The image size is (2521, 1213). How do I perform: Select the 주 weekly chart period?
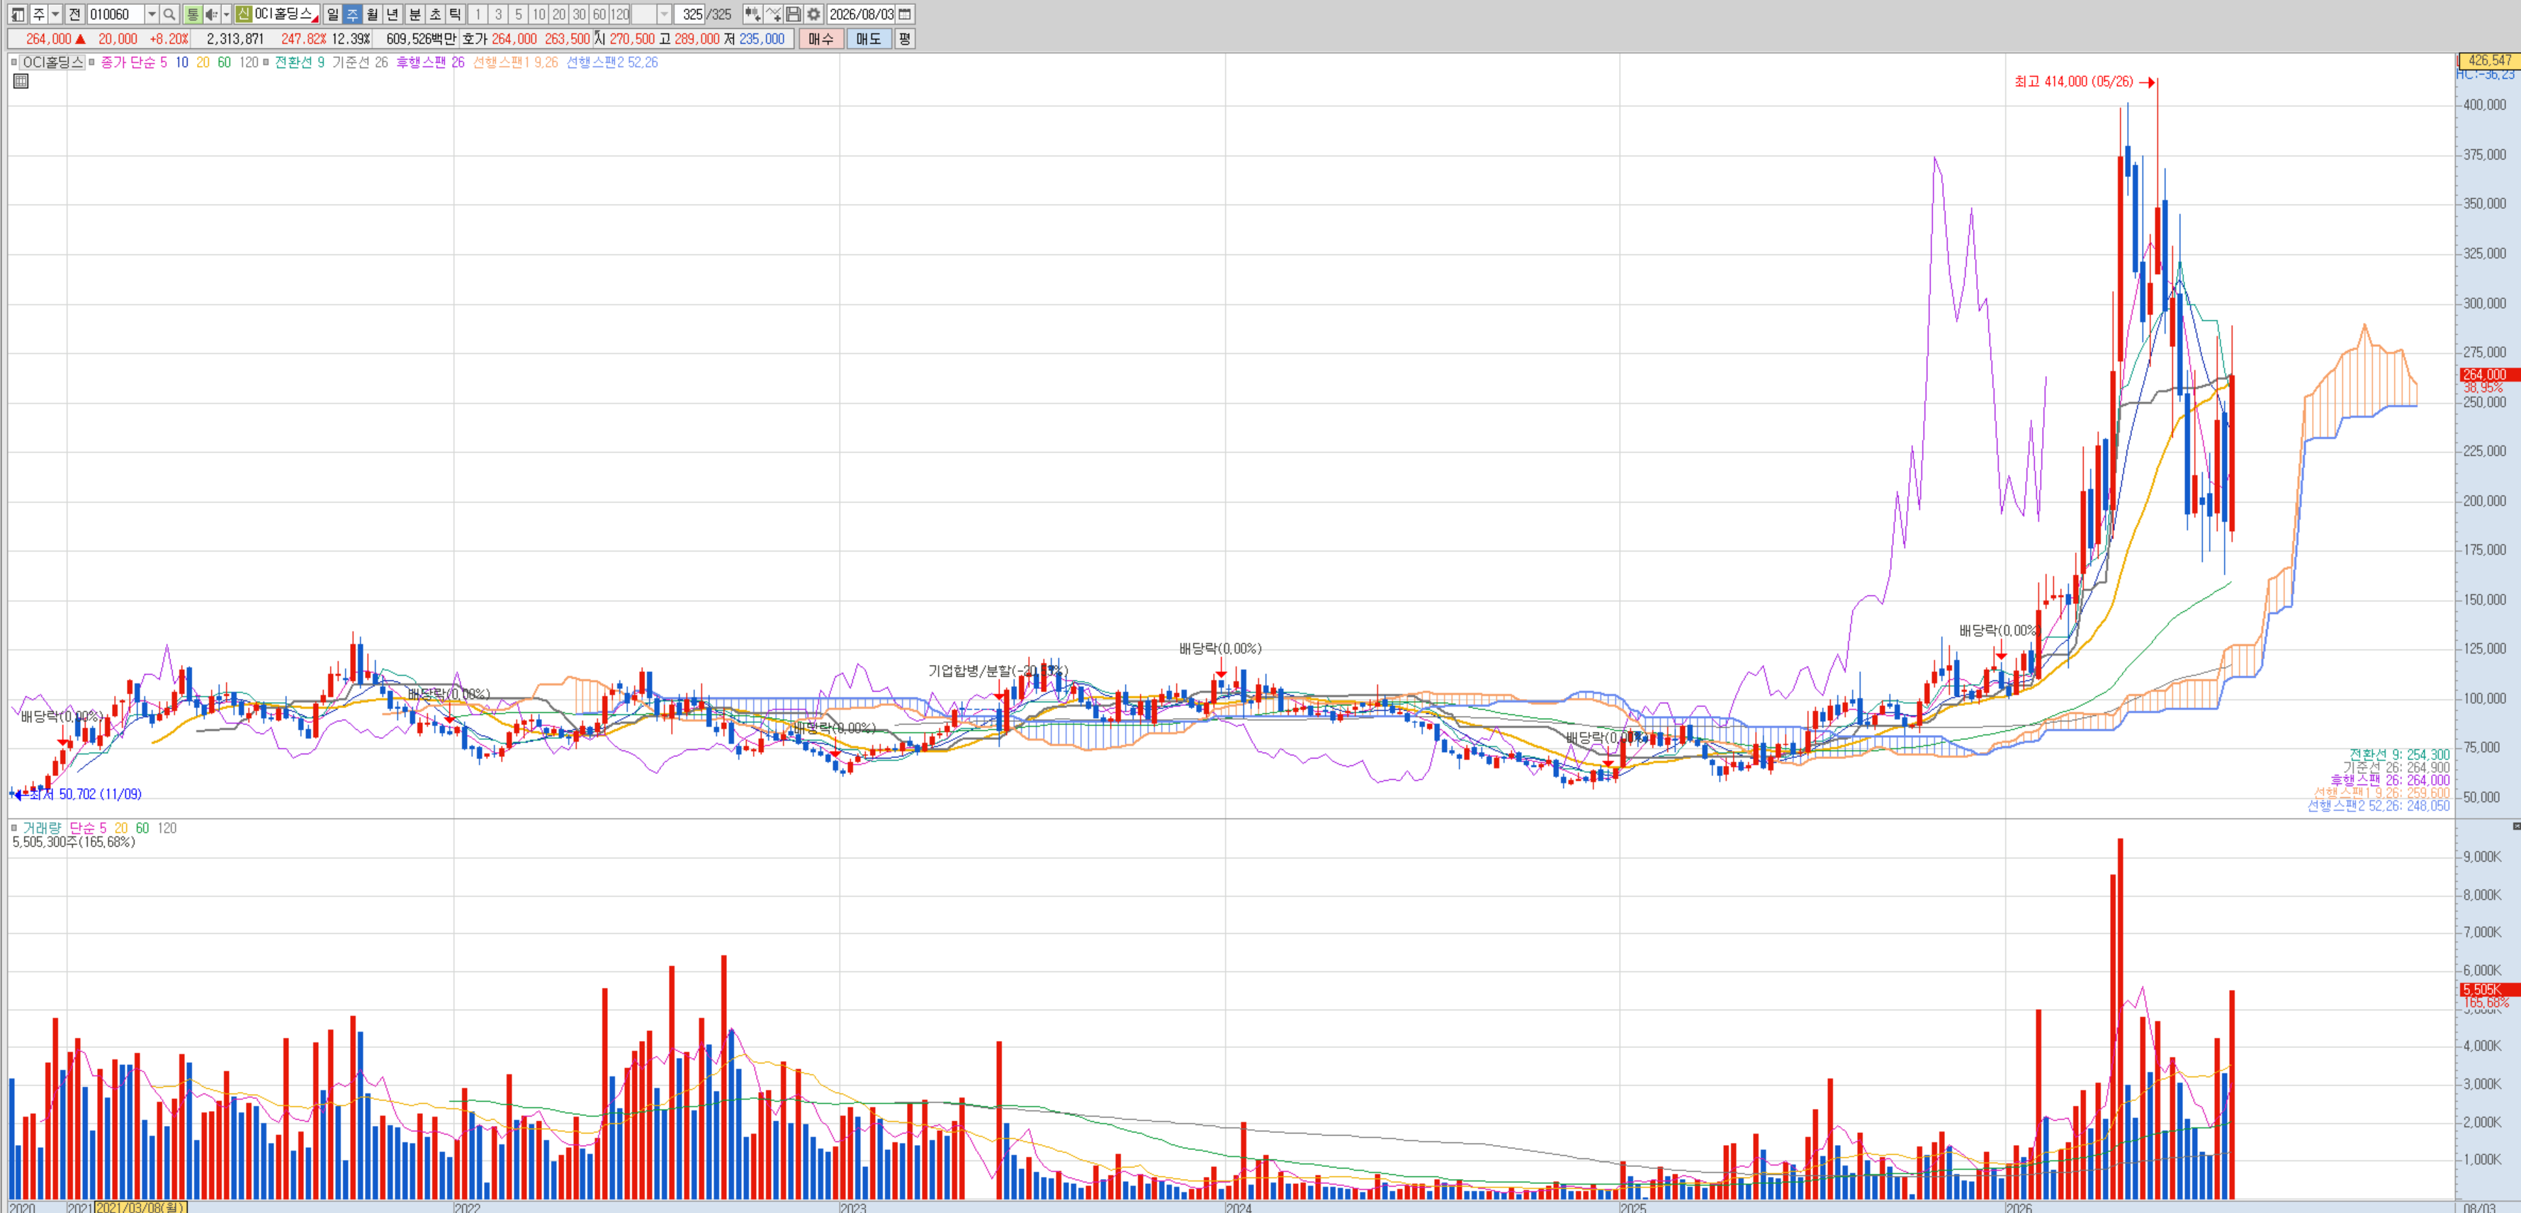tap(352, 13)
